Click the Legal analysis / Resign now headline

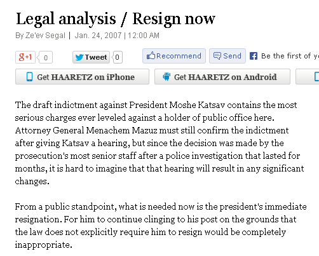click(x=116, y=19)
